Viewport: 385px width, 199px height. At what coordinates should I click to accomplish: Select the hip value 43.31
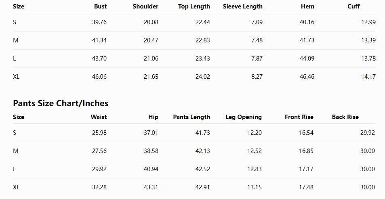pos(151,187)
